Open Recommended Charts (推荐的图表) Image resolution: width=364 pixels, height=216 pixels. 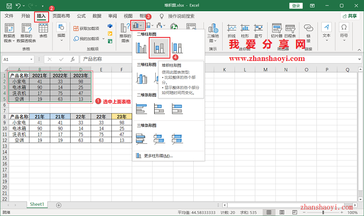pos(125,33)
